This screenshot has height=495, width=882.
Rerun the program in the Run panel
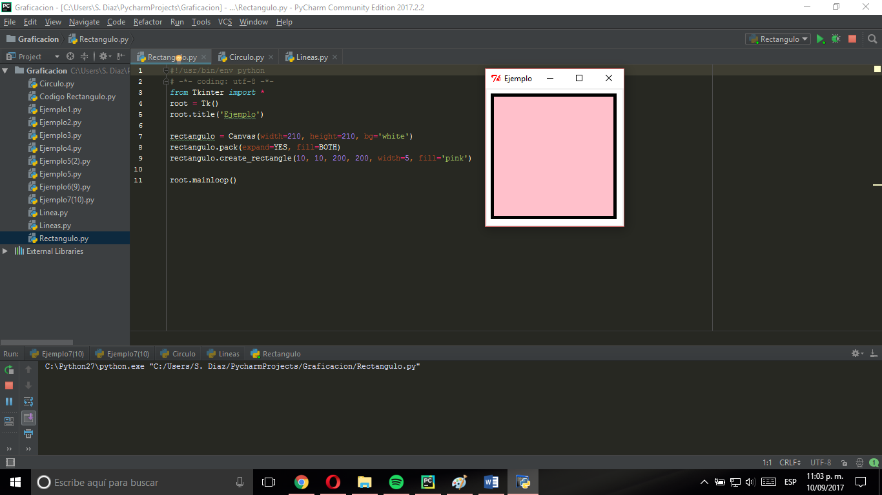coord(9,370)
